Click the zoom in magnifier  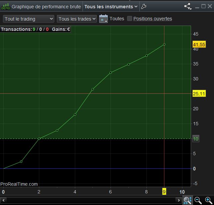[209, 200]
